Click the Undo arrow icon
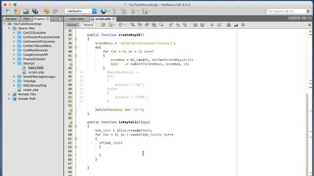The image size is (314, 176). 46,11
